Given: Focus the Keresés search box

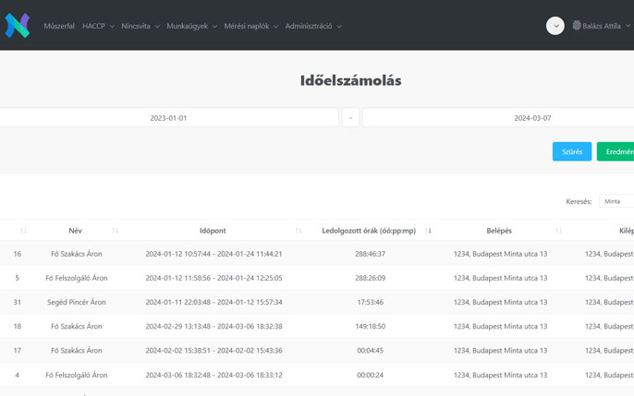Looking at the screenshot, I should click(x=616, y=200).
